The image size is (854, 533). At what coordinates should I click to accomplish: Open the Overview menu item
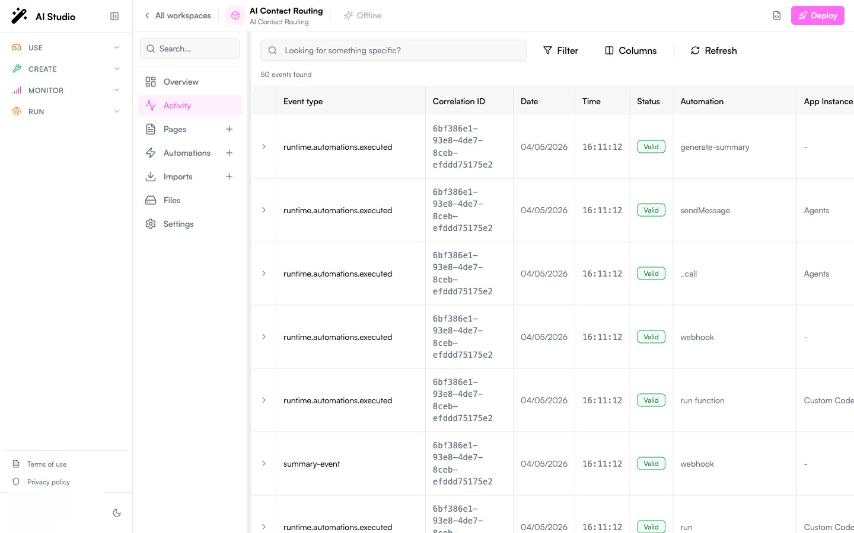coord(190,82)
